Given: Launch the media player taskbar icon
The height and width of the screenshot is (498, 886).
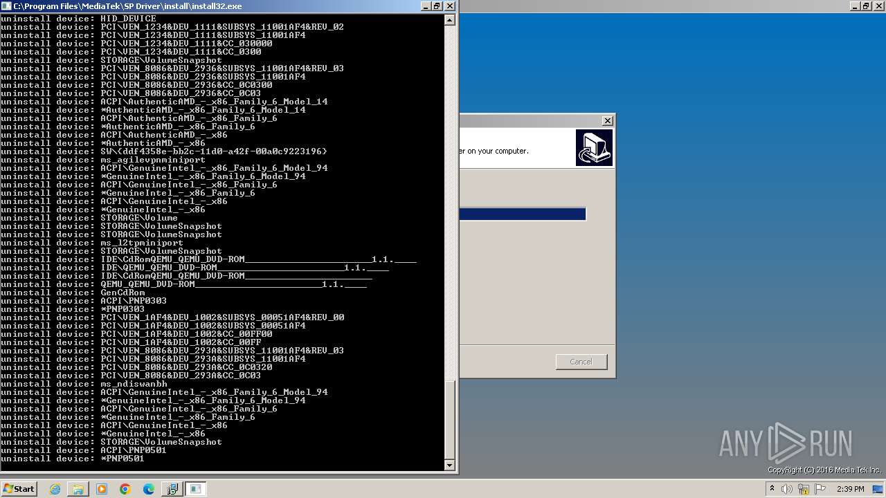Looking at the screenshot, I should pos(102,489).
